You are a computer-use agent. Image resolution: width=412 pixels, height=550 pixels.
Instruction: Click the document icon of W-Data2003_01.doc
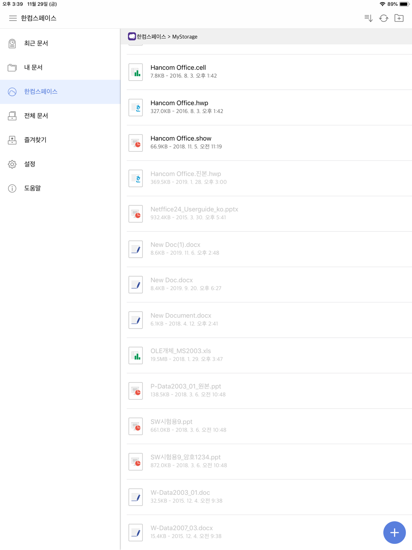point(136,498)
